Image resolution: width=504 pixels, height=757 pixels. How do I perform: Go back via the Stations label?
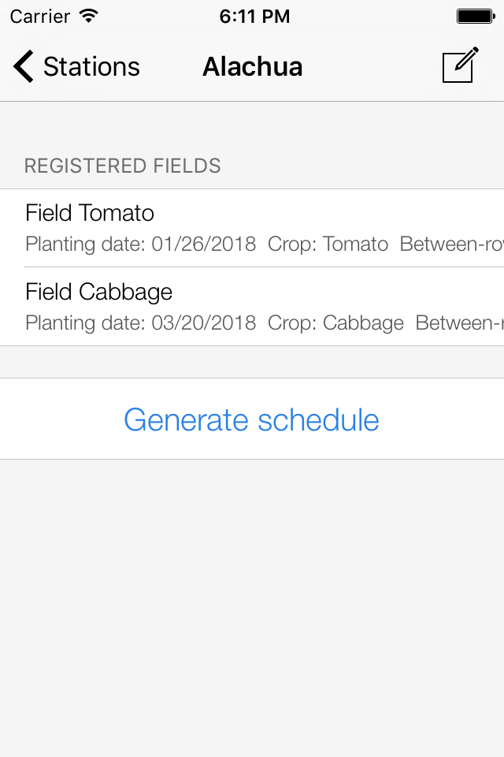pyautogui.click(x=91, y=67)
